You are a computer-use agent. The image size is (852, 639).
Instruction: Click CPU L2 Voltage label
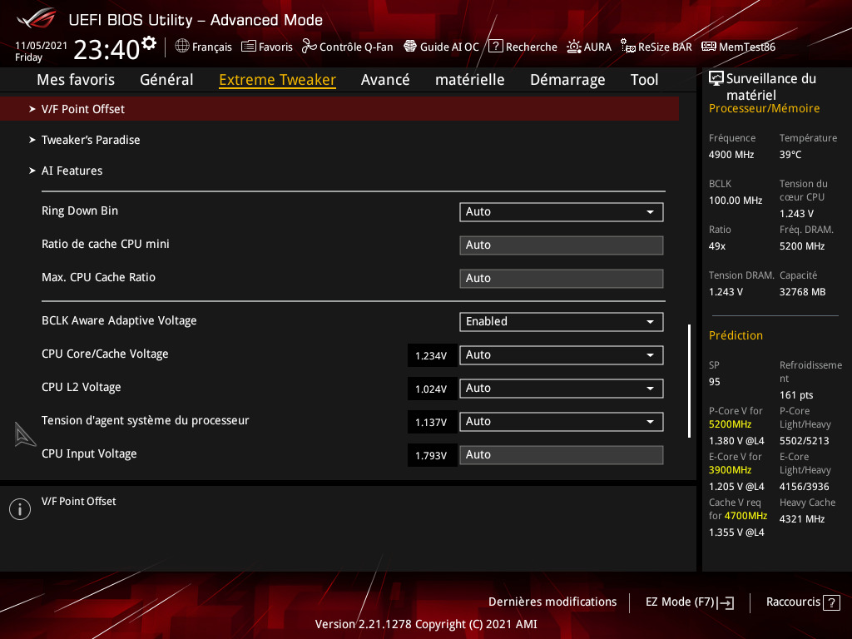(x=82, y=388)
